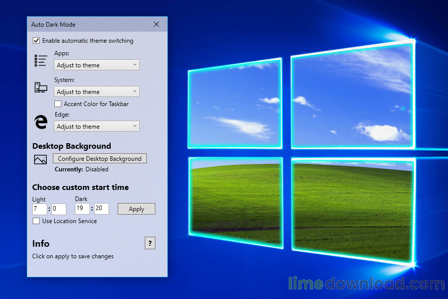
Task: Click the Dark minutes field showing 20
Action: pos(101,209)
